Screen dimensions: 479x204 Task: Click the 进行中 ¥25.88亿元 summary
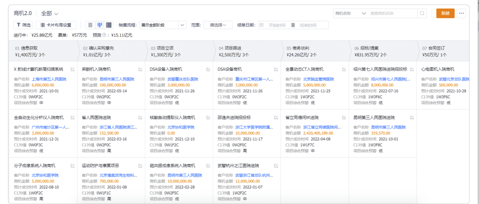click(x=33, y=35)
